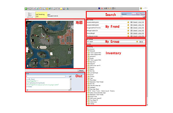Expand the Scripts folder
This screenshot has height=113, width=173.
pos(87,75)
